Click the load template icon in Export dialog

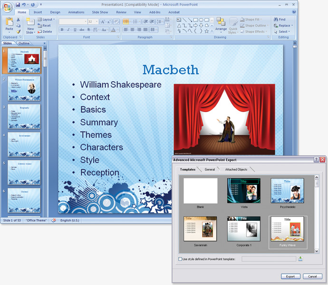point(300,259)
